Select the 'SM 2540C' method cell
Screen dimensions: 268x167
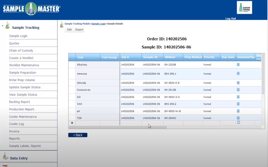pyautogui.click(x=173, y=118)
